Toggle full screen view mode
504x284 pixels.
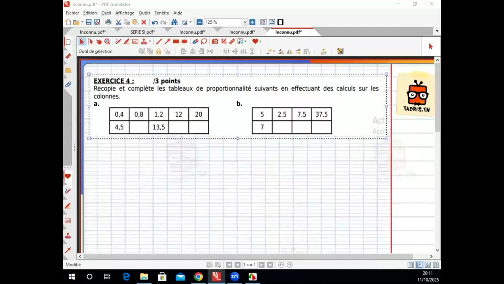point(280,22)
